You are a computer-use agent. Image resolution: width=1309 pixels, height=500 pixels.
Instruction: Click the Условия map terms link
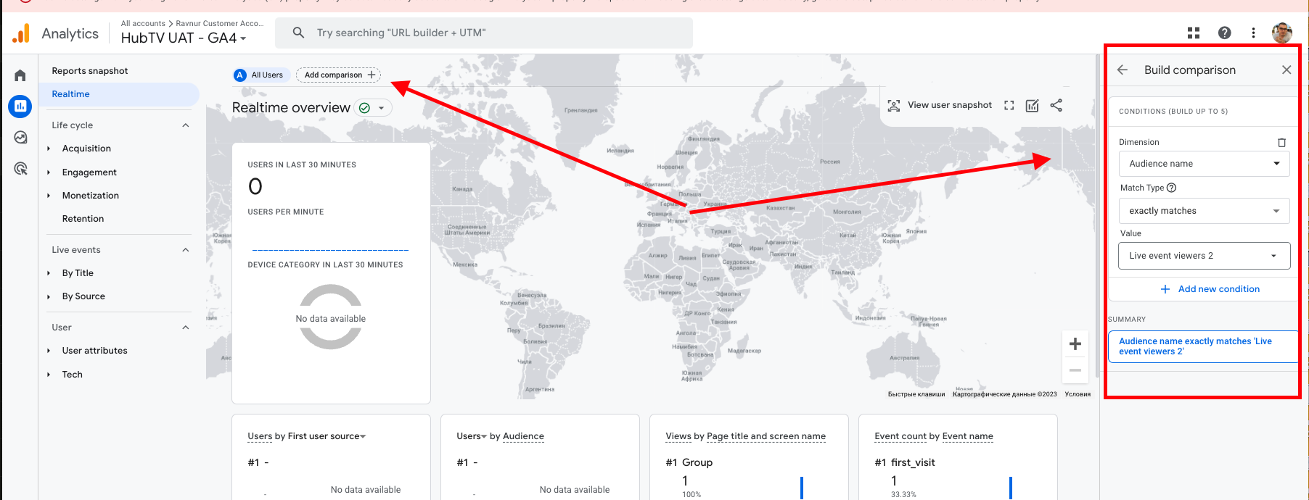point(1078,394)
